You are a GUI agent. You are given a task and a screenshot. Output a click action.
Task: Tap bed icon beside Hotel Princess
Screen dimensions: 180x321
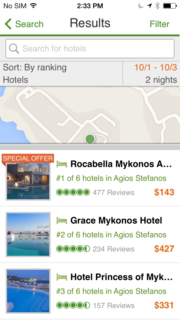[62, 277]
